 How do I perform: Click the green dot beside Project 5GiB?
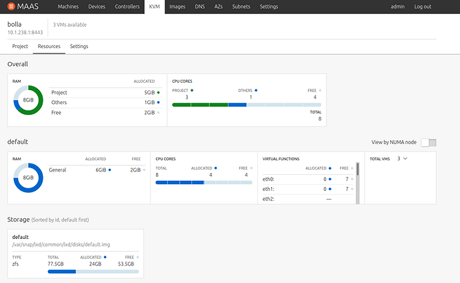pos(159,93)
